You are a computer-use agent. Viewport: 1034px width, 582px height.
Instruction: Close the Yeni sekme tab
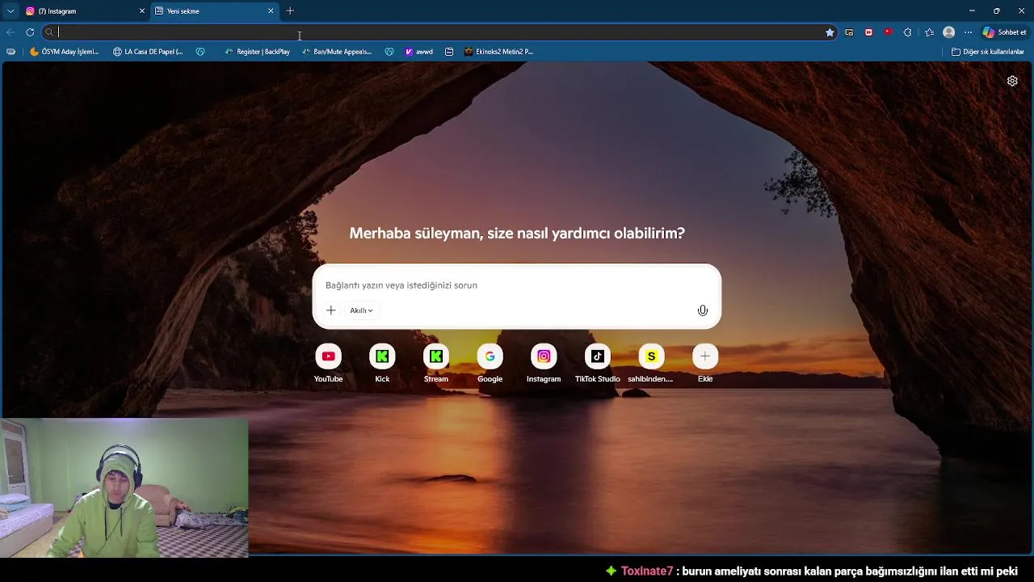tap(271, 11)
